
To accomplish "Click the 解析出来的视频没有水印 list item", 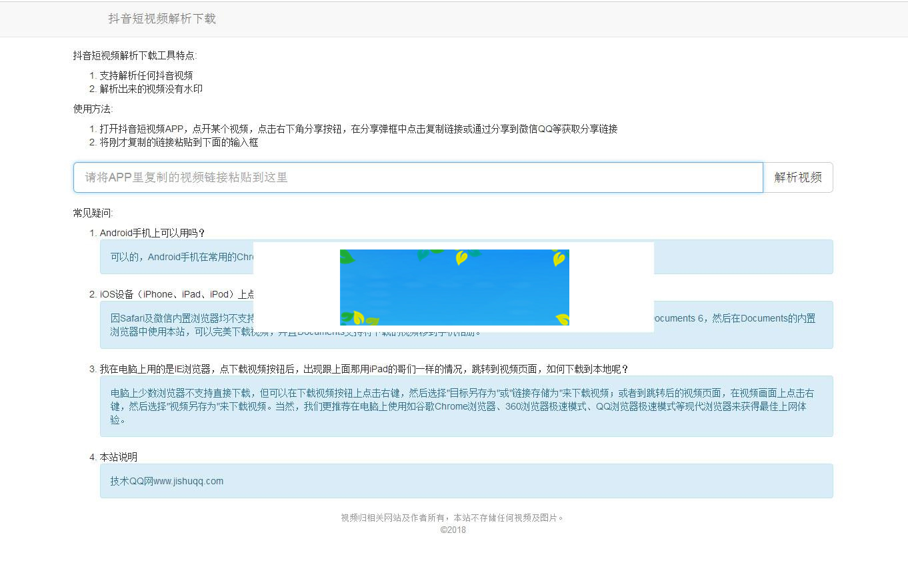I will pyautogui.click(x=150, y=88).
